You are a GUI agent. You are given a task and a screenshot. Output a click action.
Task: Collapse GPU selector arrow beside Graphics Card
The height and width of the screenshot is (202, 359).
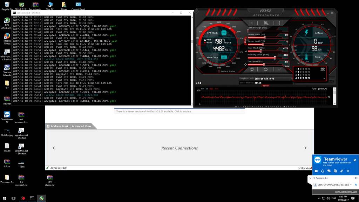tap(292, 79)
